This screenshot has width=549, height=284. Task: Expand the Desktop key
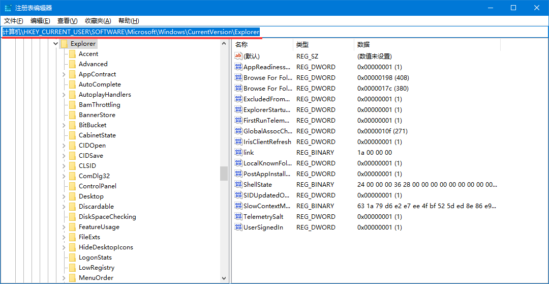pyautogui.click(x=64, y=196)
